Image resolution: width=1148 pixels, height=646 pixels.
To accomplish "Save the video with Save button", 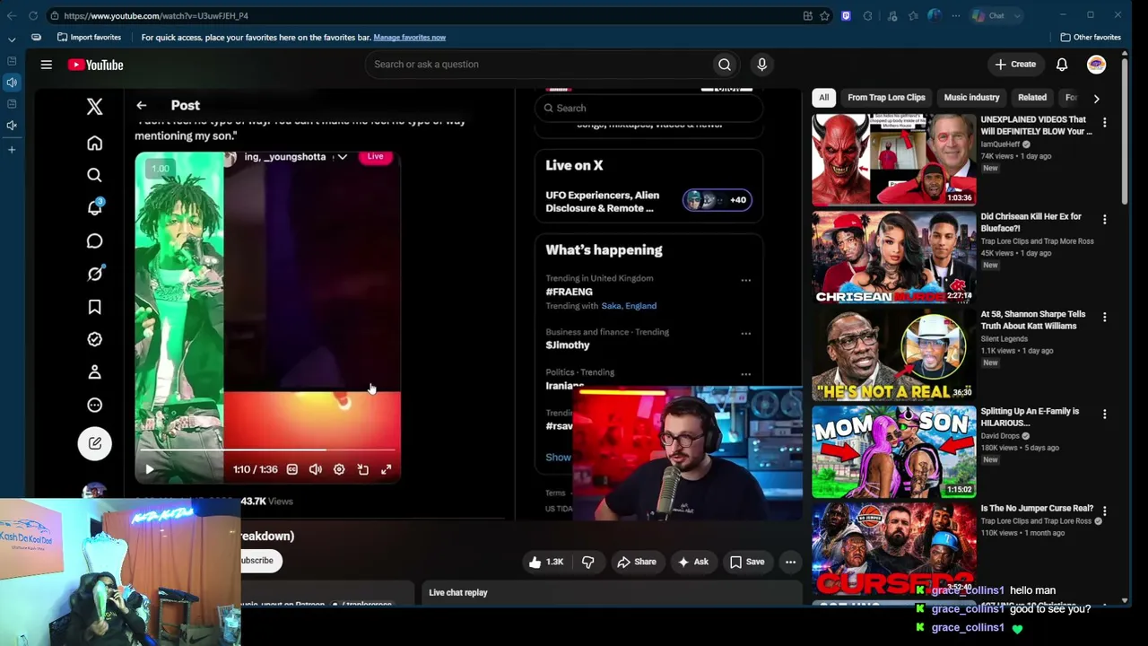I will point(746,562).
